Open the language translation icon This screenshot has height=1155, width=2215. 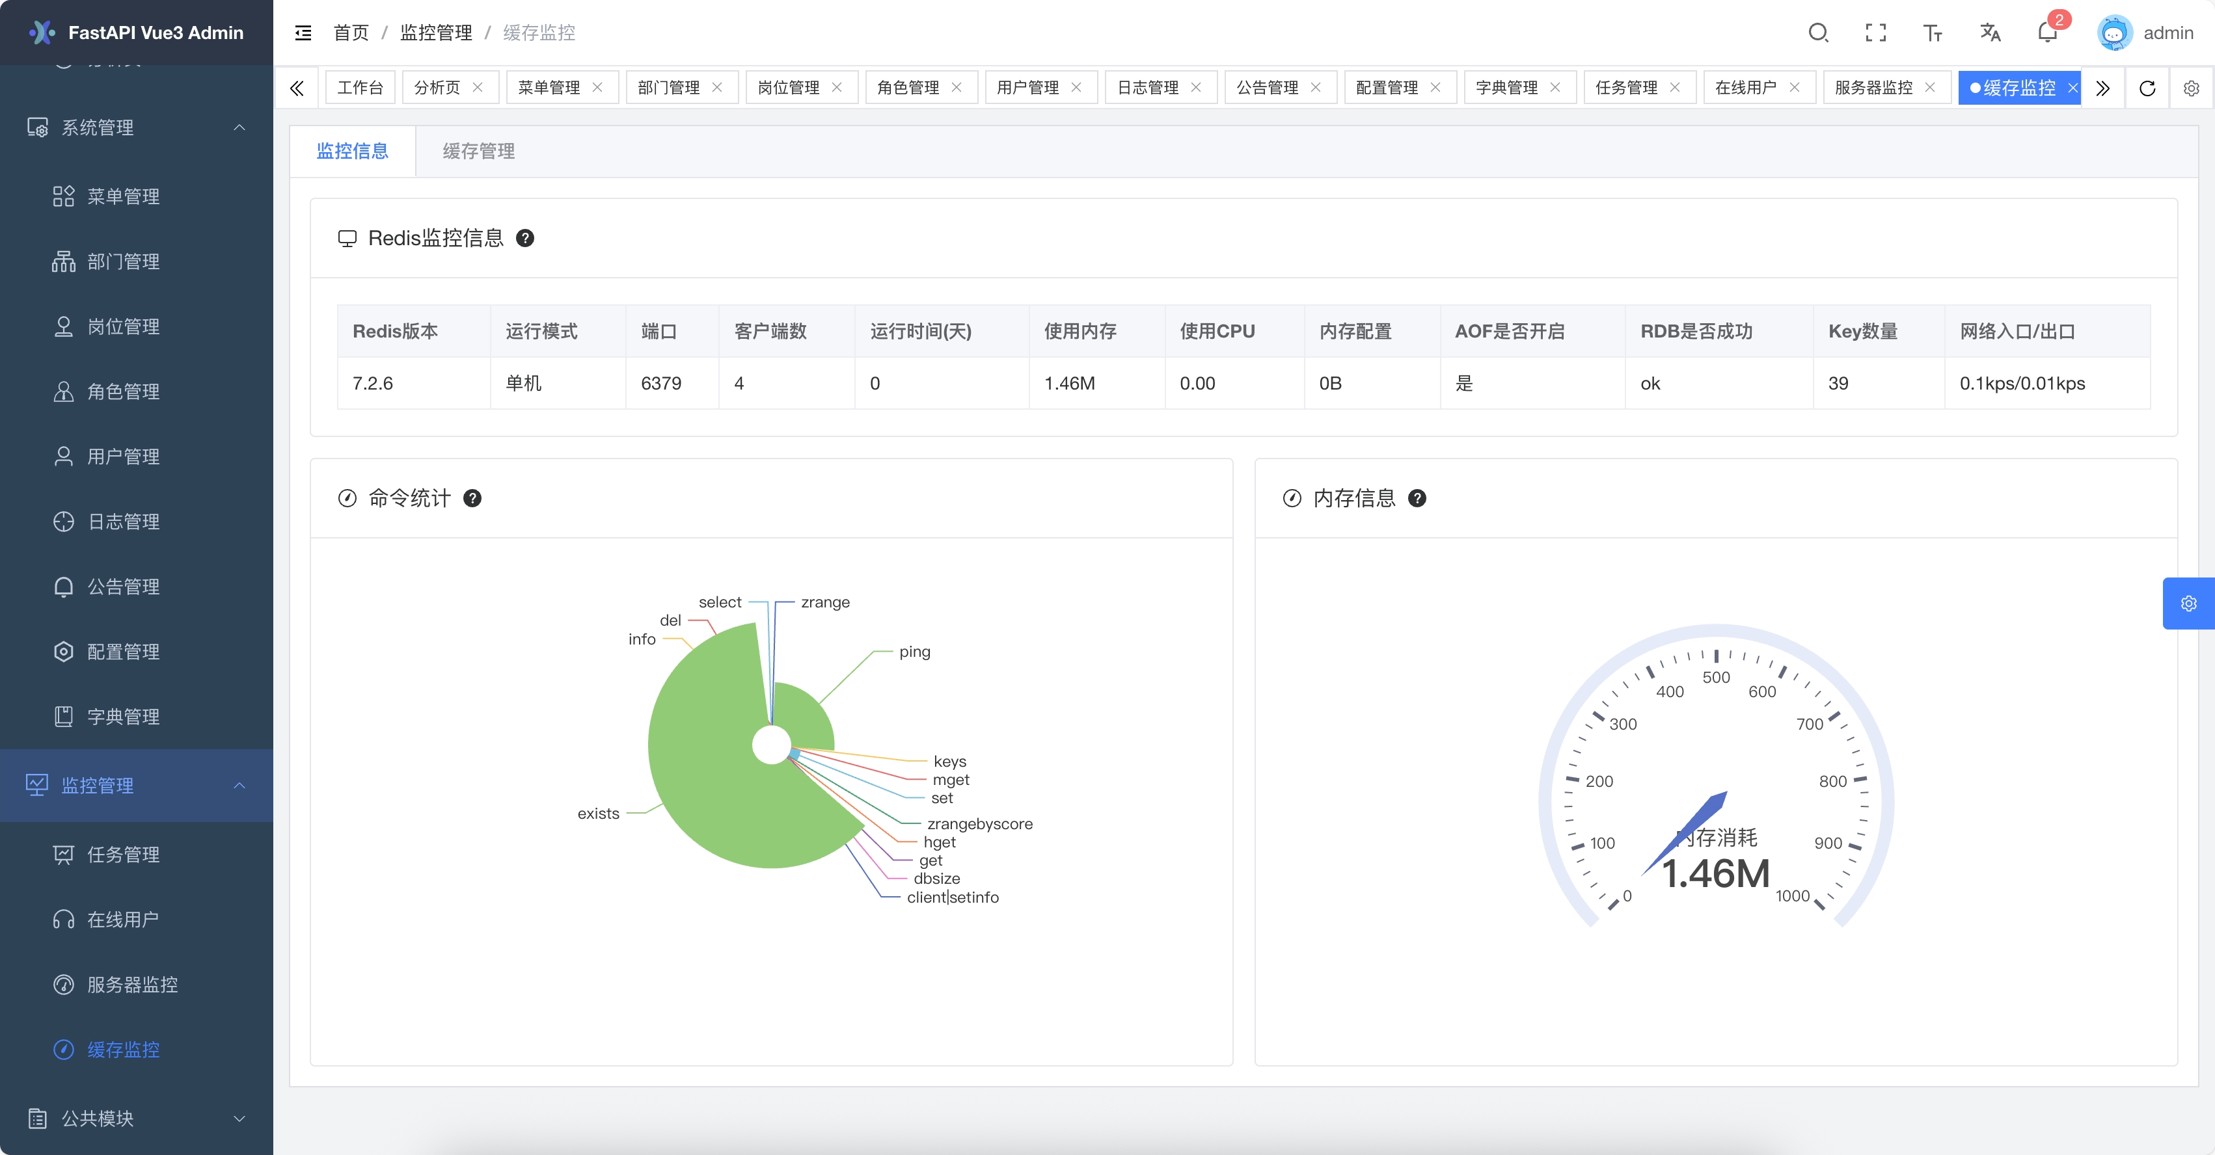coord(1990,33)
